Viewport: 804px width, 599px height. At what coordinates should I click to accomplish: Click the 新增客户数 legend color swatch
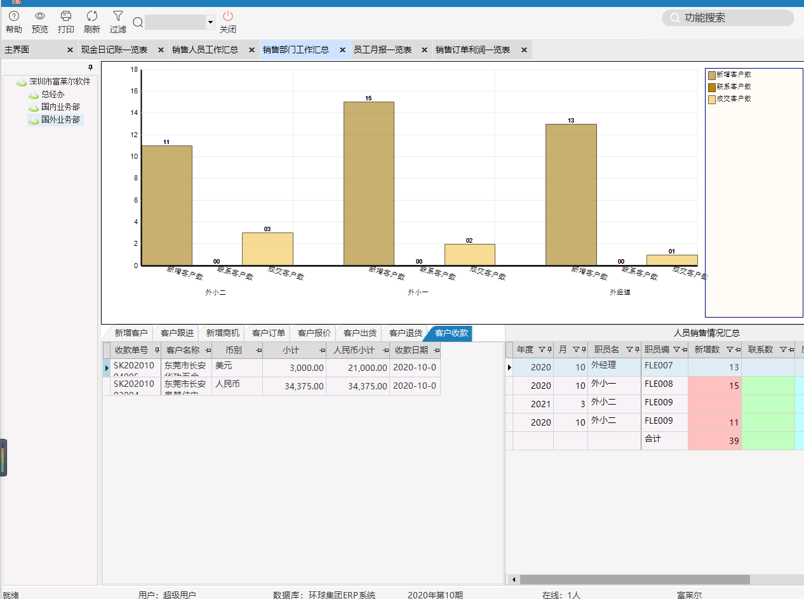(711, 75)
